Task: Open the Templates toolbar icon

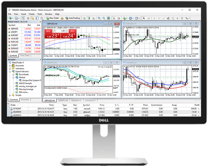Action: tap(136, 18)
